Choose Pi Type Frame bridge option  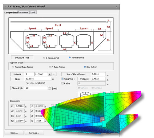pos(50,67)
